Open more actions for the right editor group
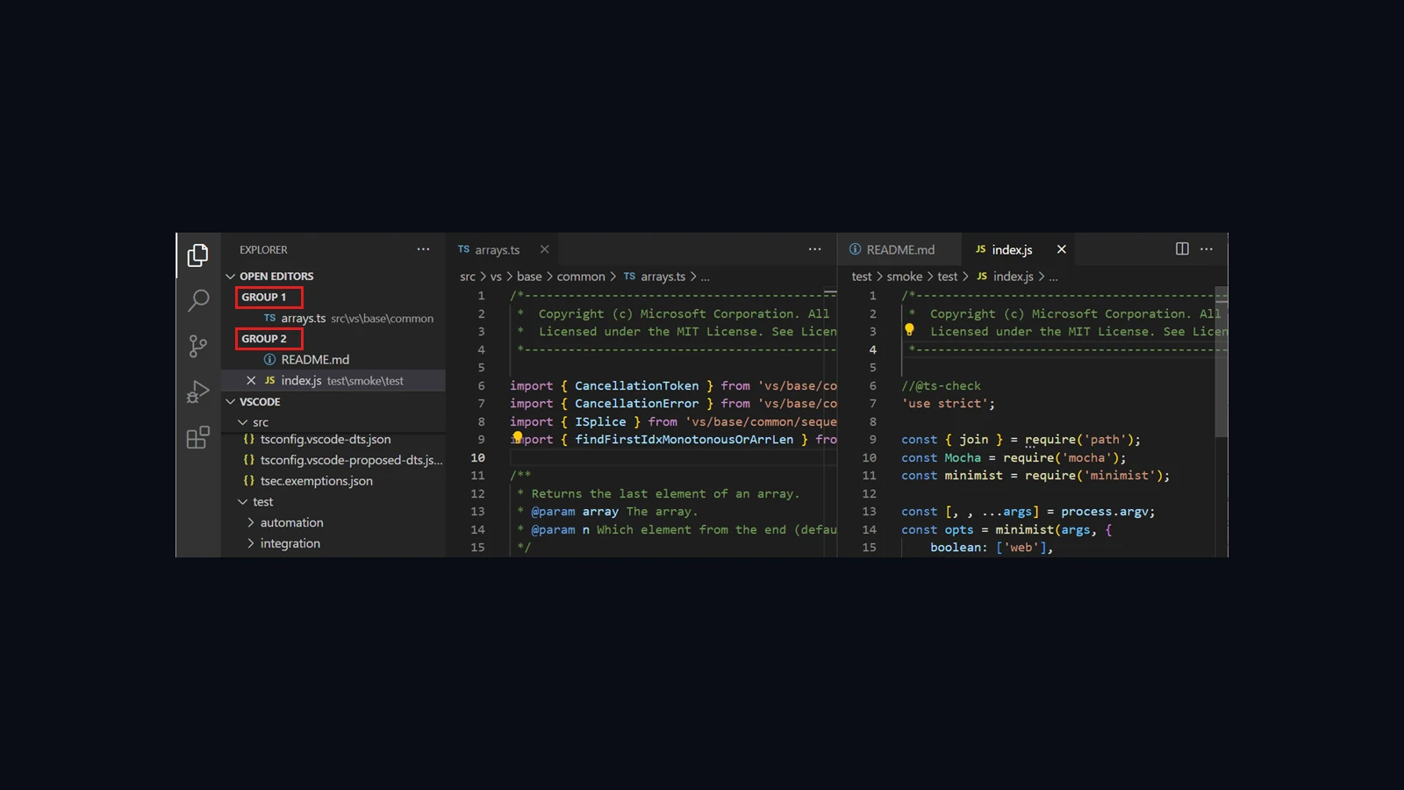This screenshot has width=1404, height=790. (1207, 249)
